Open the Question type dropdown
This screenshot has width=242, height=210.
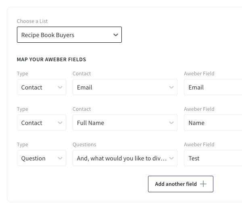(41, 158)
